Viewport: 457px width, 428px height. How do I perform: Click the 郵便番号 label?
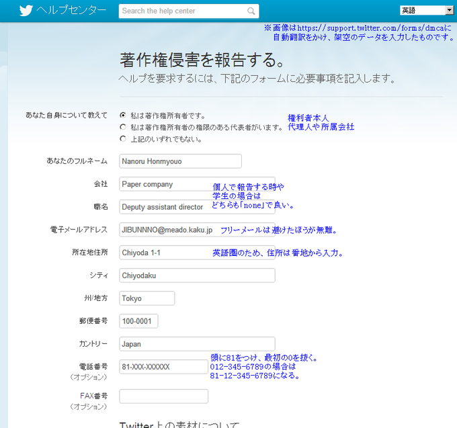coord(93,320)
